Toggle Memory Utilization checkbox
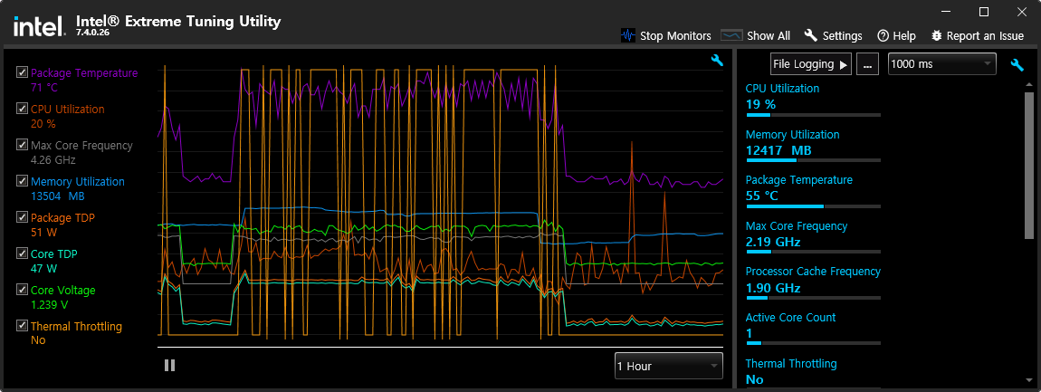Image resolution: width=1041 pixels, height=392 pixels. [22, 181]
